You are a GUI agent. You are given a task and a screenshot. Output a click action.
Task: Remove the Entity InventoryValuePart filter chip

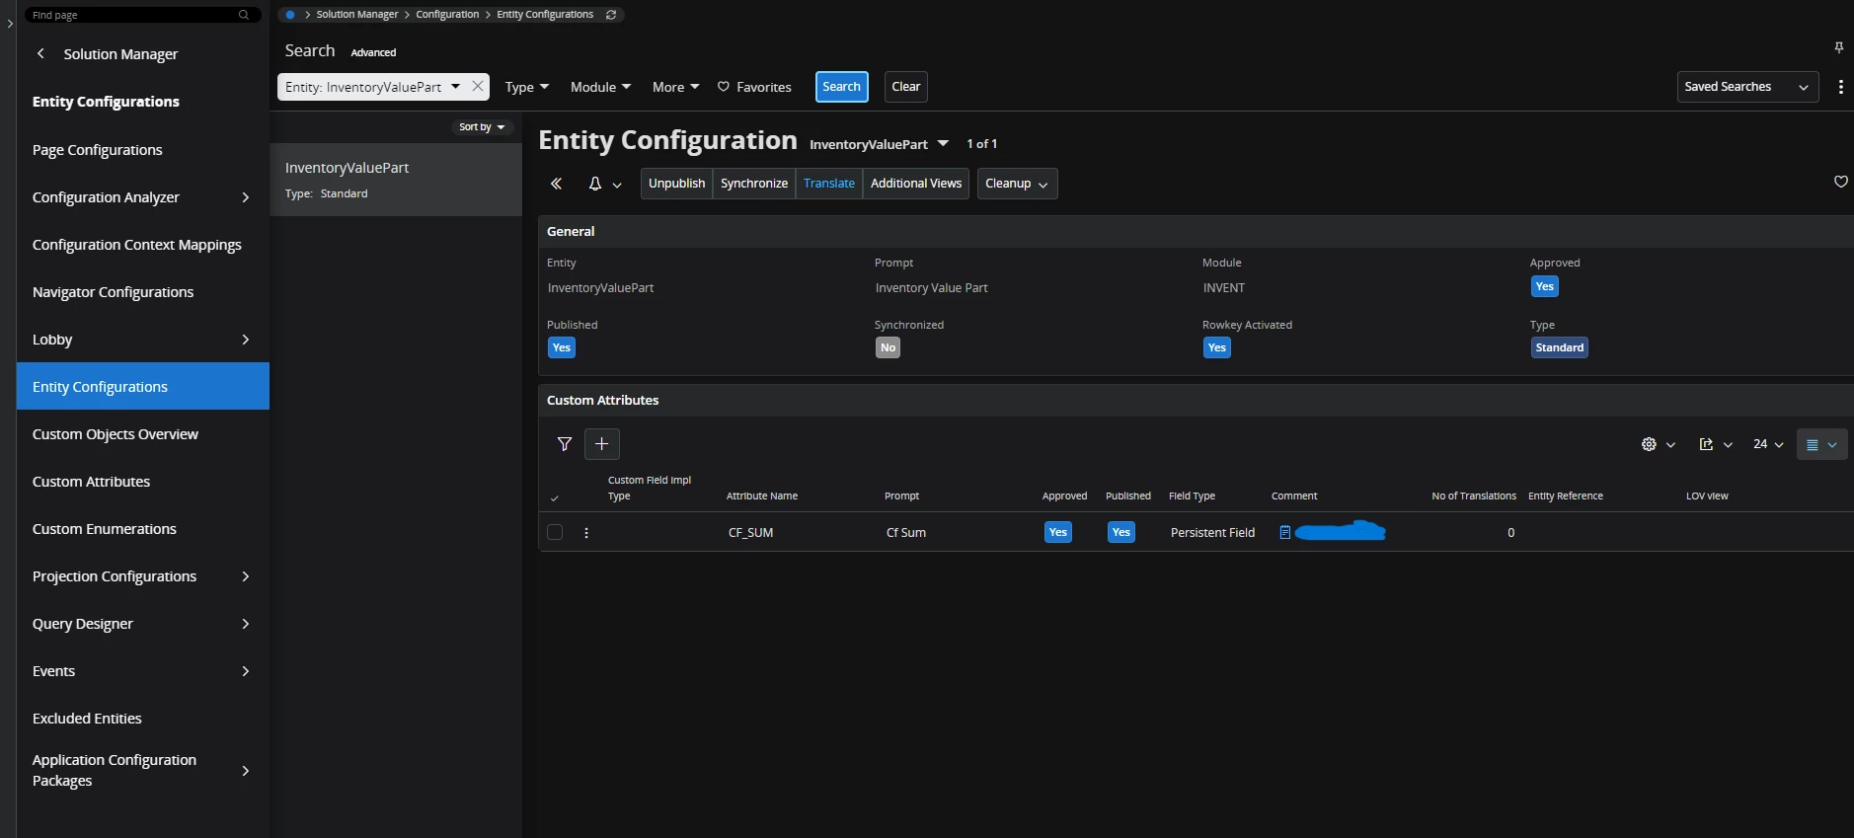pyautogui.click(x=478, y=86)
